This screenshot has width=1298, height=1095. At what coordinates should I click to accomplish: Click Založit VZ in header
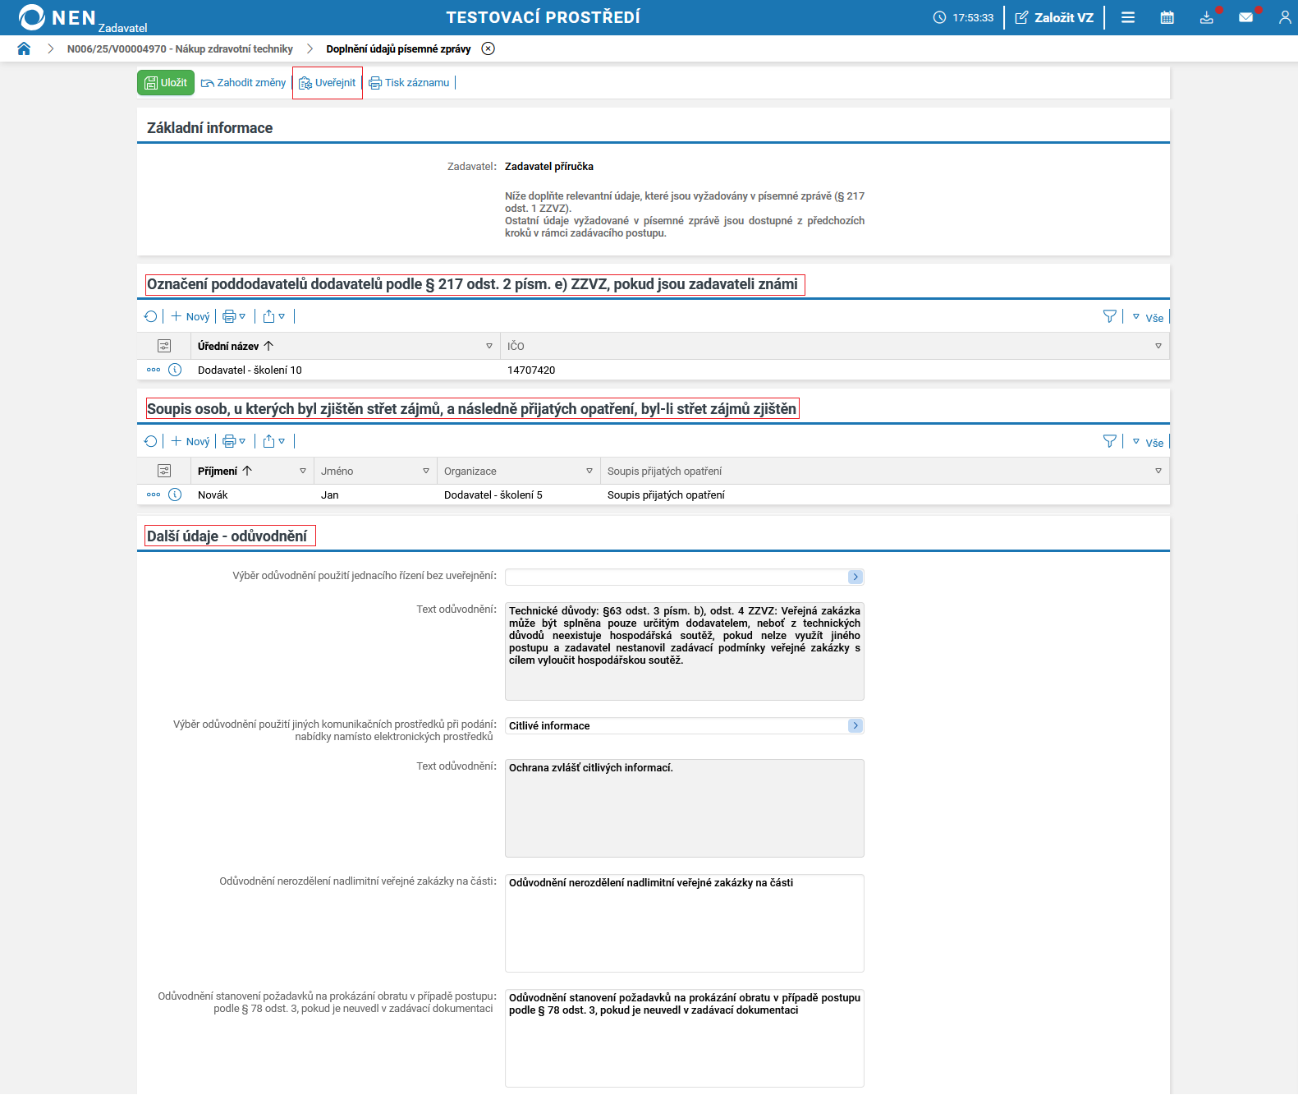1054,17
